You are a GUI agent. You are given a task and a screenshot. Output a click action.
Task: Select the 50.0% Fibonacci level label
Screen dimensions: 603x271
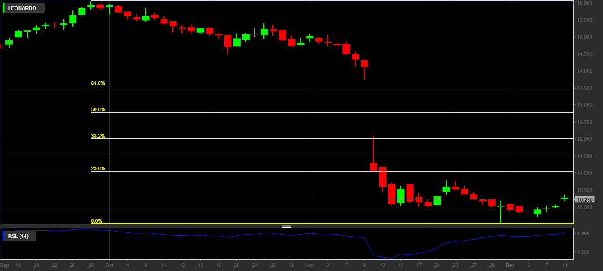tap(98, 110)
